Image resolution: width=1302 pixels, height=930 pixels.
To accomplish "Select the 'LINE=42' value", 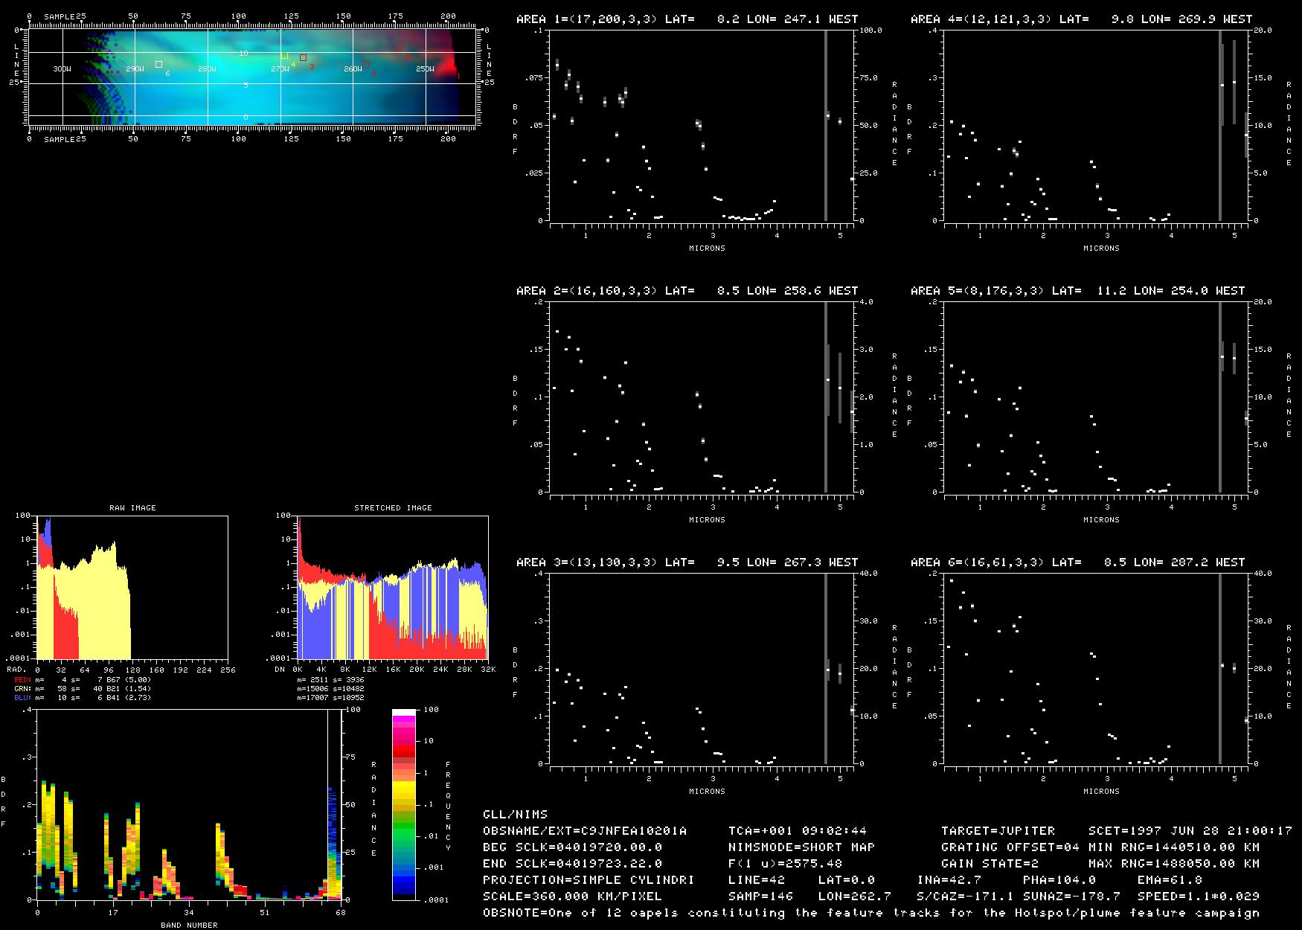I will 757,879.
